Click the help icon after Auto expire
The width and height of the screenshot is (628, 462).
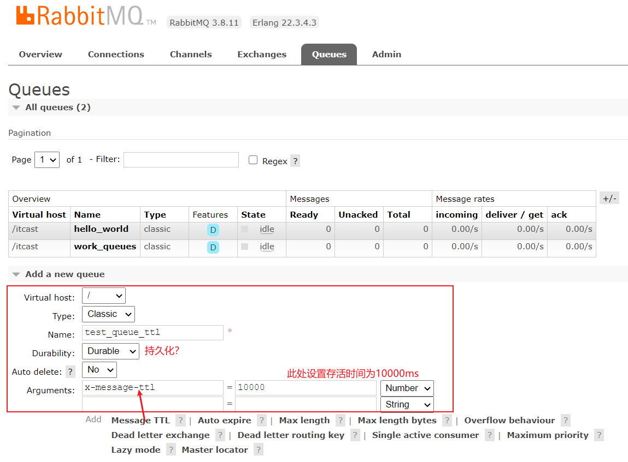(x=262, y=421)
